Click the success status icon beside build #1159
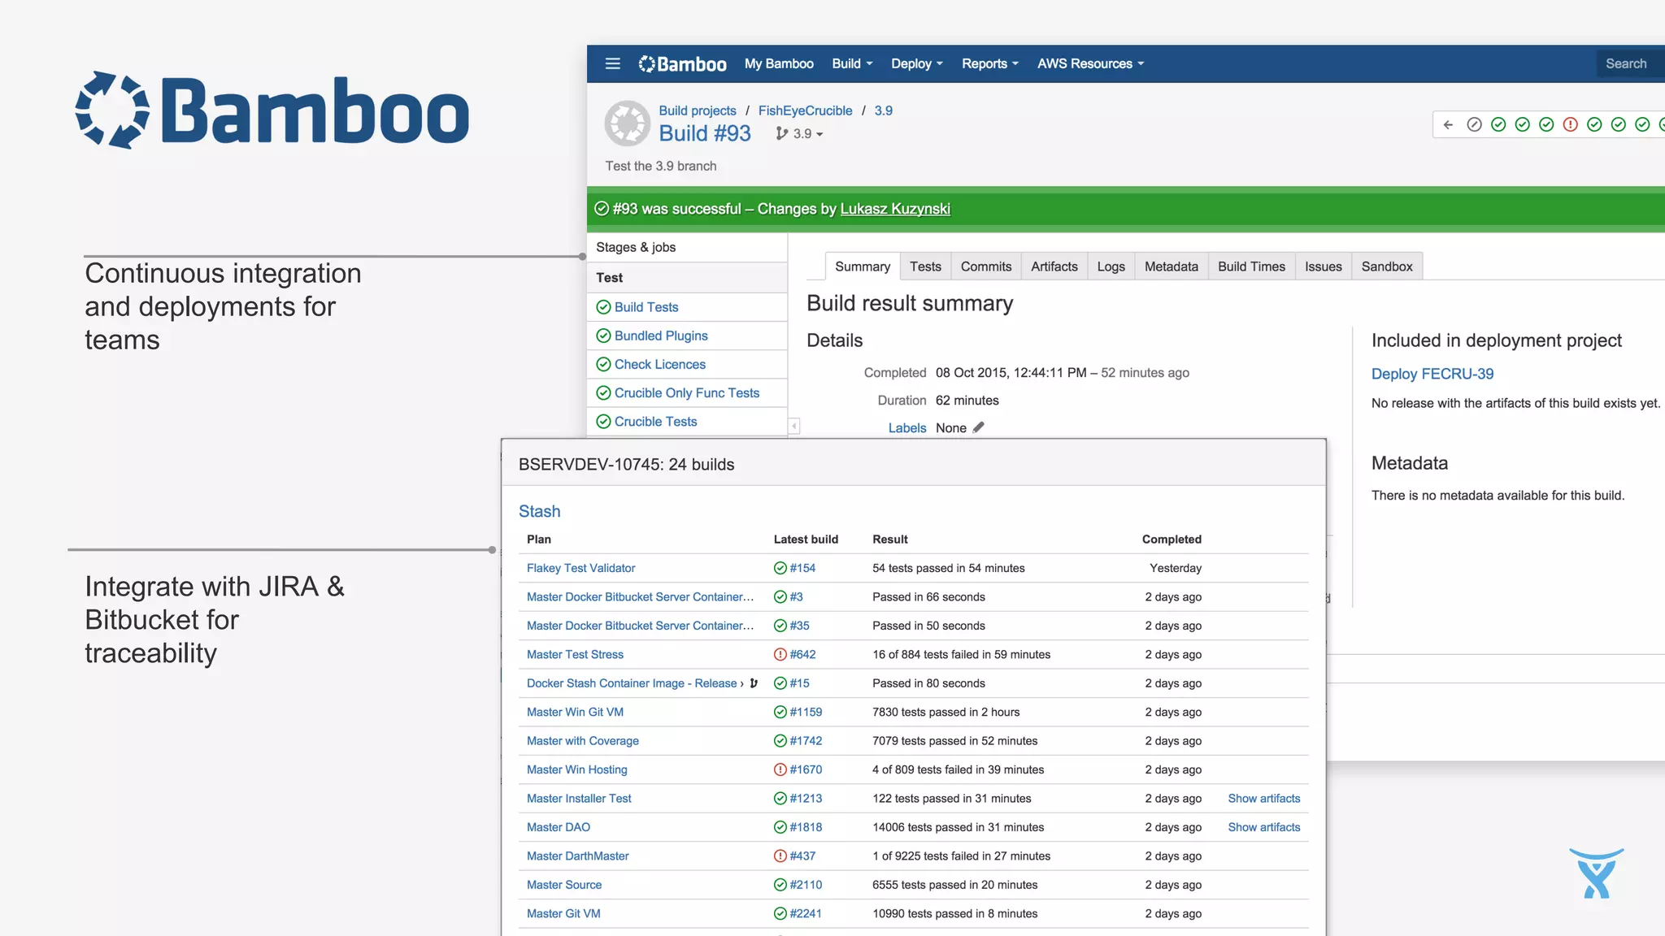The height and width of the screenshot is (936, 1665). (x=780, y=712)
